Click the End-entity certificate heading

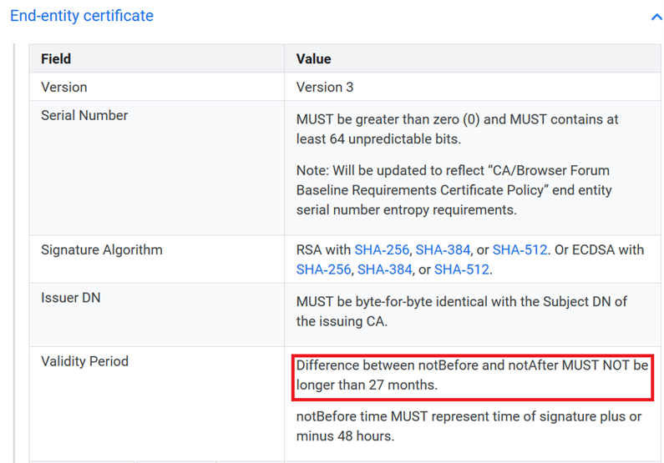tap(82, 16)
